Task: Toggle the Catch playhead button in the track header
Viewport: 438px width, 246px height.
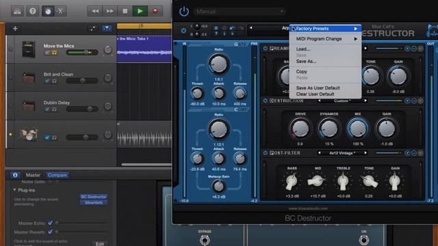Action: pyautogui.click(x=107, y=29)
